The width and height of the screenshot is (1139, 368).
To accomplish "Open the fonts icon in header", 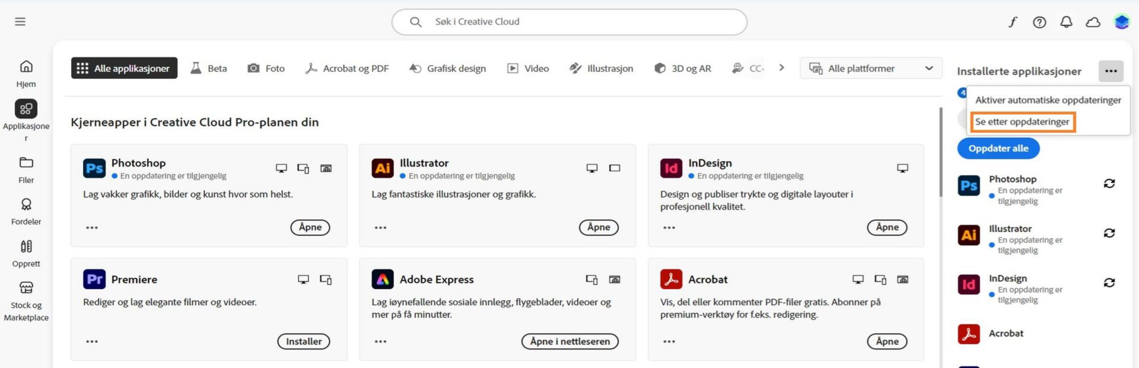I will tap(1013, 22).
